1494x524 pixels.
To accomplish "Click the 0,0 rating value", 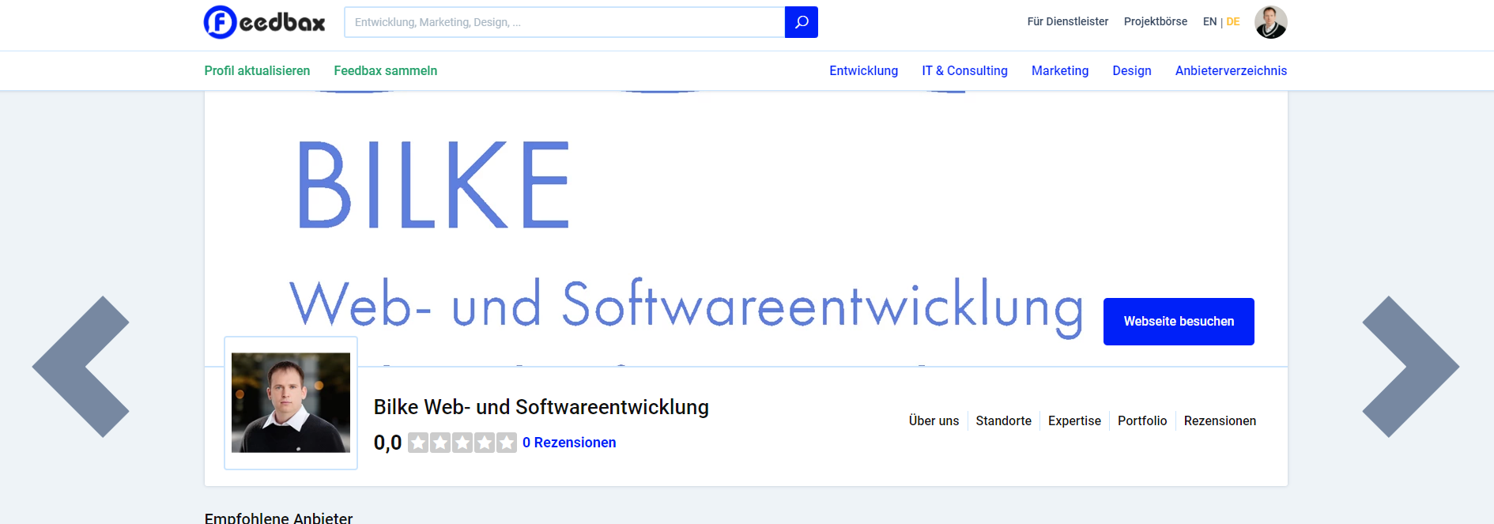I will click(387, 443).
